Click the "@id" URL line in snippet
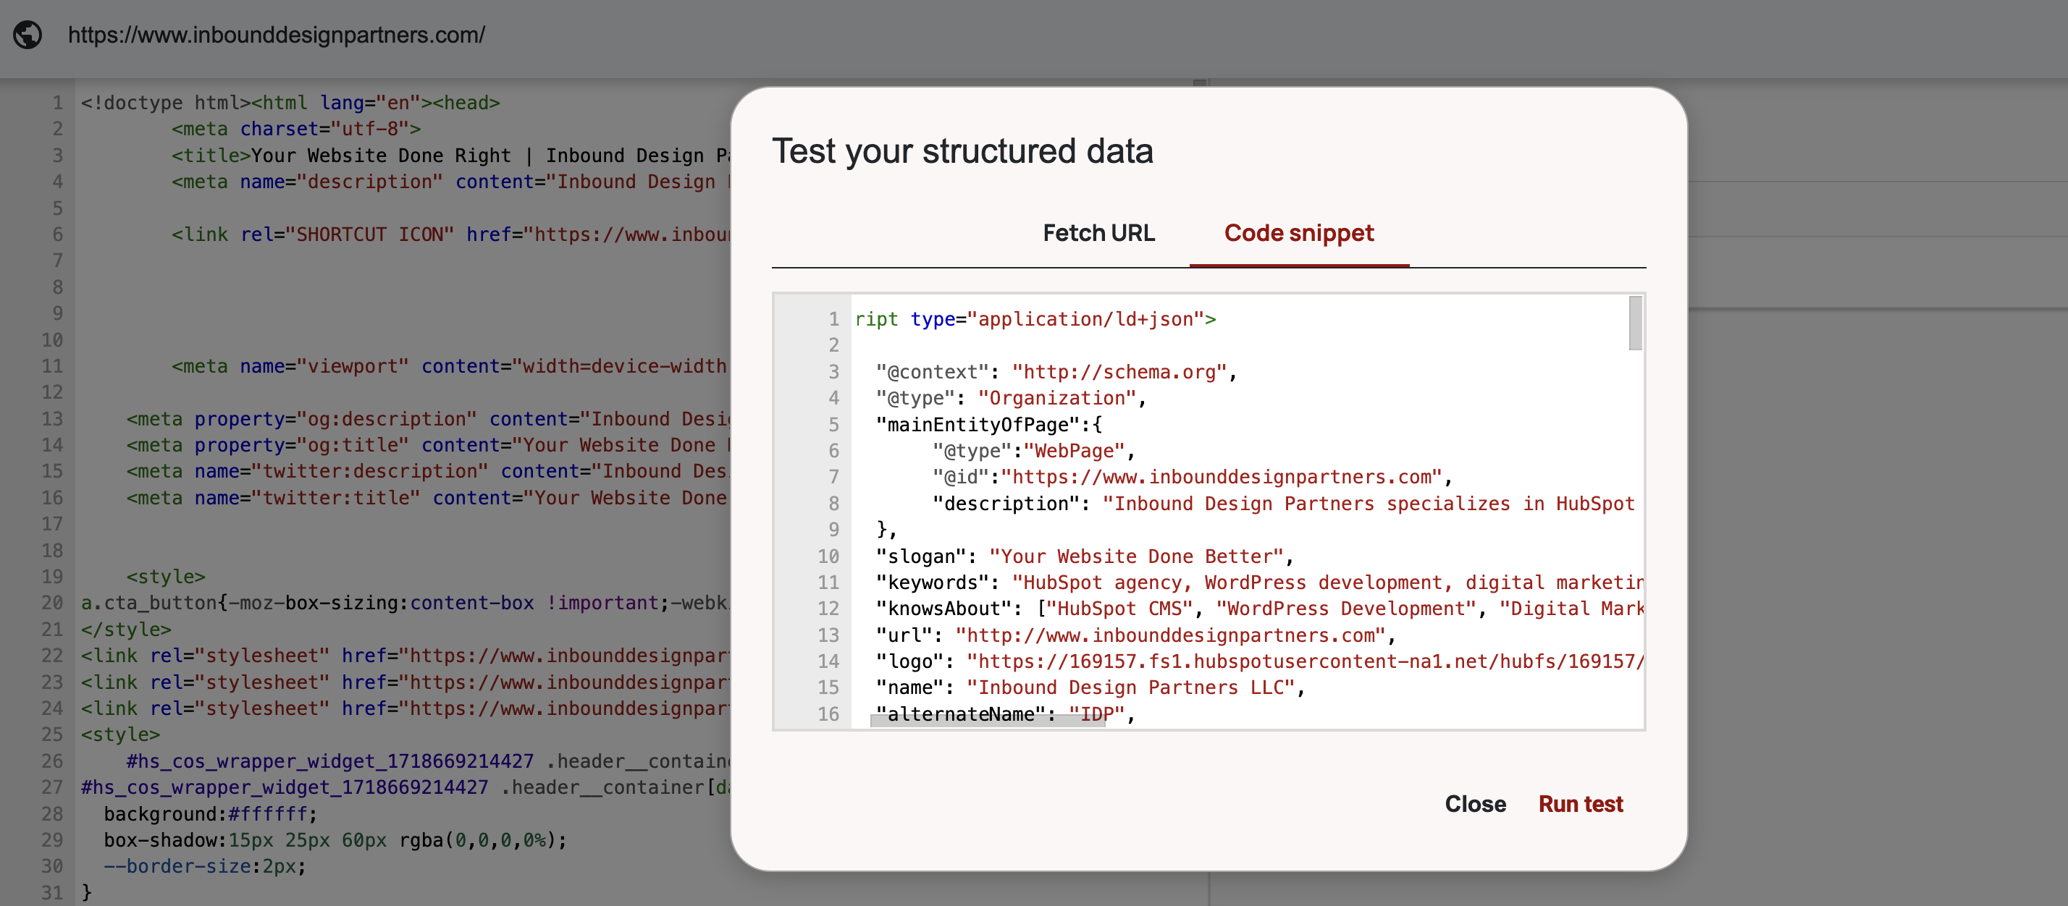 1192,477
